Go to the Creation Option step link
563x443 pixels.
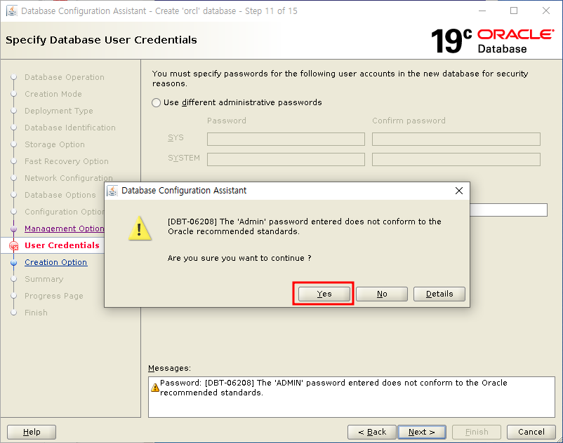pos(55,262)
